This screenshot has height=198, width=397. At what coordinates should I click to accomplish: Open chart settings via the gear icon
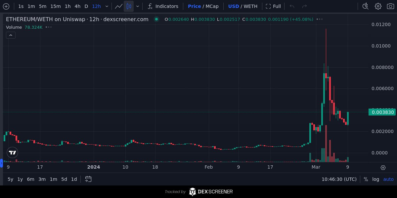[x=378, y=6]
